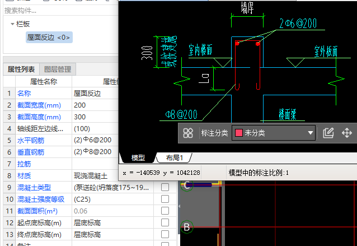Click the (2)Φ8@200 vertical rebar value
Image resolution: width=357 pixels, height=246 pixels.
pos(95,152)
